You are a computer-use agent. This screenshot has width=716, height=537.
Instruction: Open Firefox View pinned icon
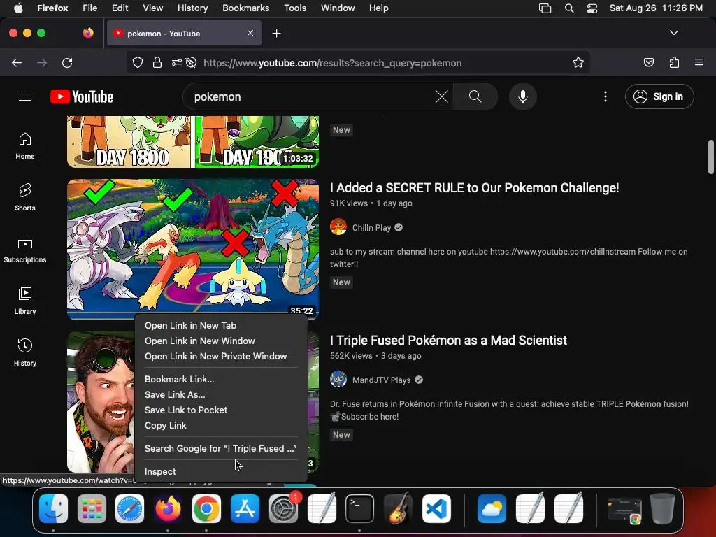pyautogui.click(x=88, y=33)
